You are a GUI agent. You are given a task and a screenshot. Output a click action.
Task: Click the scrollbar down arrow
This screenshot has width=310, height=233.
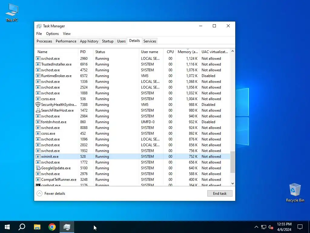click(232, 184)
